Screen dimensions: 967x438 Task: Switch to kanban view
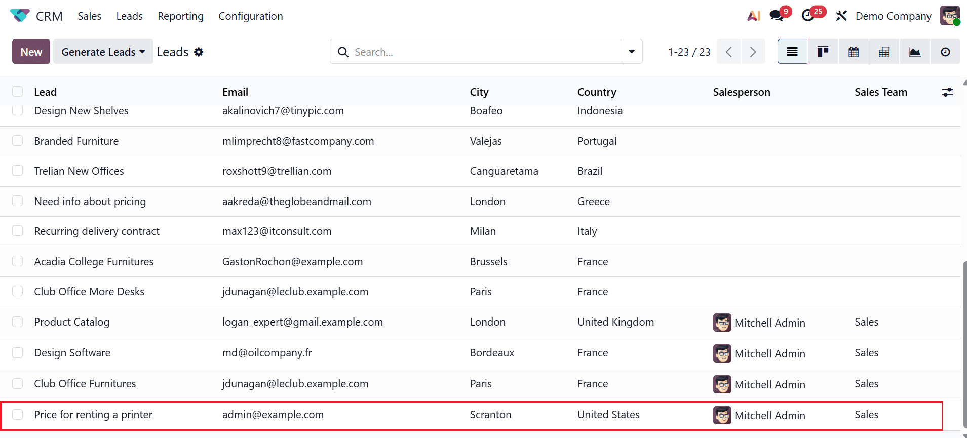tap(823, 52)
